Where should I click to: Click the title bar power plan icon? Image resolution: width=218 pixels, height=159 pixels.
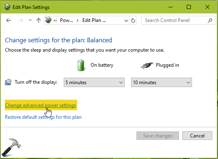[7, 7]
